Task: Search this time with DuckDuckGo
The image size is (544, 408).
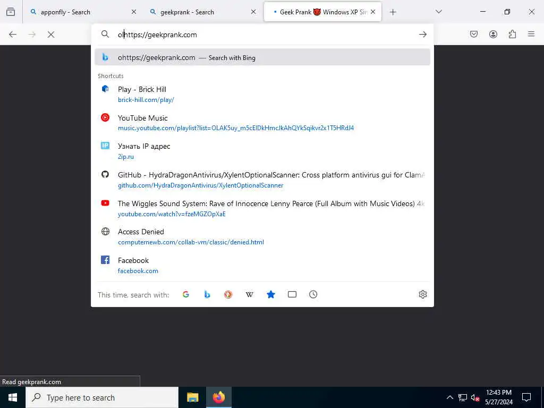Action: [228, 294]
